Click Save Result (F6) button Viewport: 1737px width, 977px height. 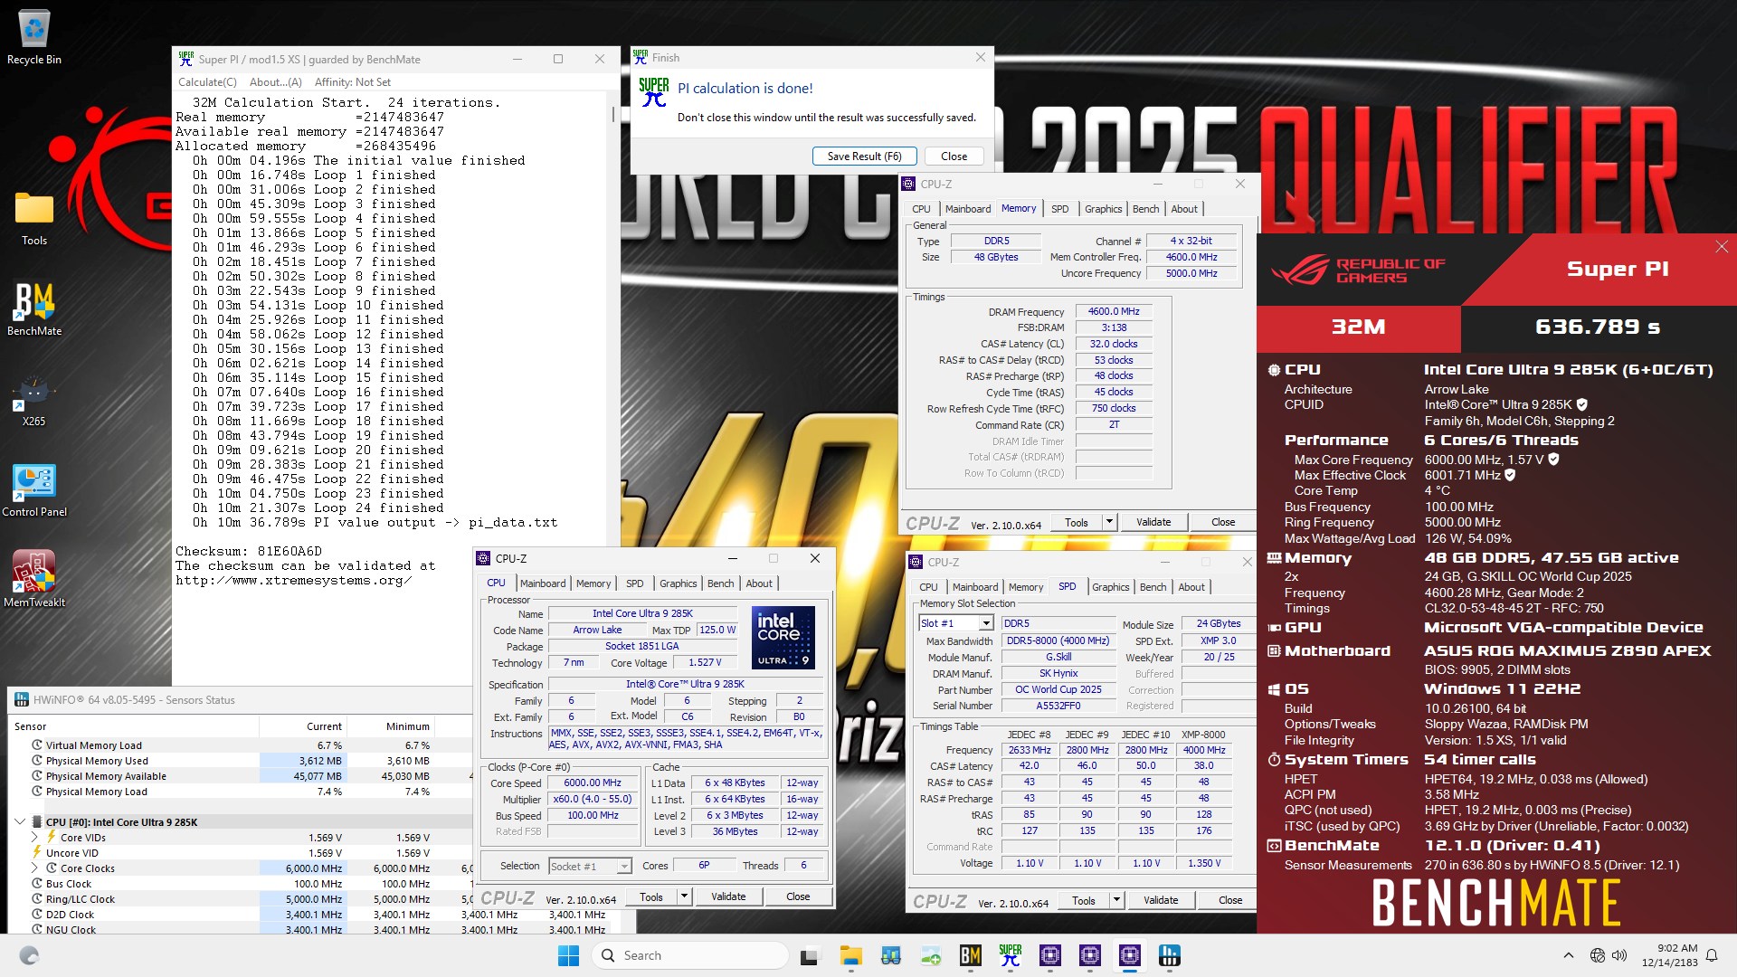tap(864, 157)
